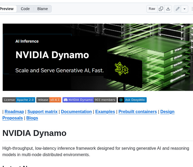Open the Blogs link
This screenshot has width=193, height=167.
click(32, 118)
